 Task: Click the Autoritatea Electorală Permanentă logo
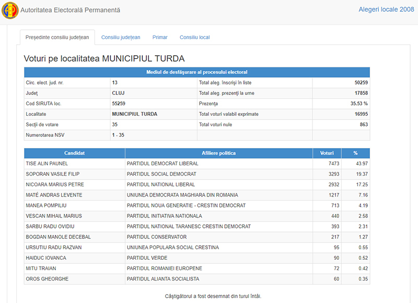coord(10,10)
